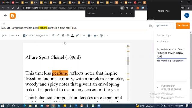Click the blogger.com address bar

click(61, 8)
